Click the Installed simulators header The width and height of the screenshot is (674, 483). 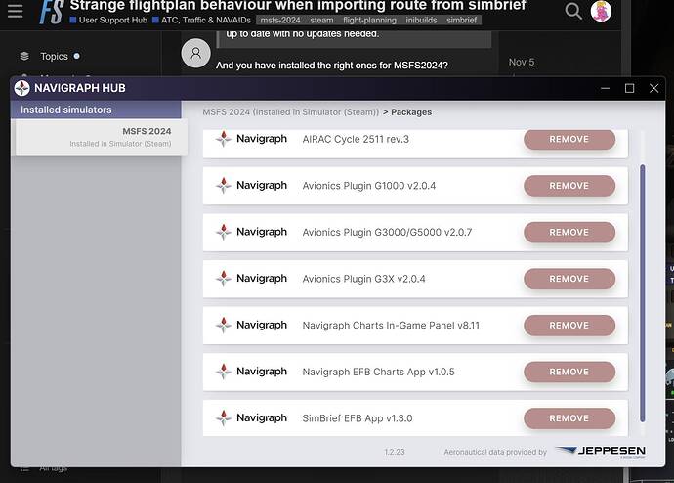96,110
